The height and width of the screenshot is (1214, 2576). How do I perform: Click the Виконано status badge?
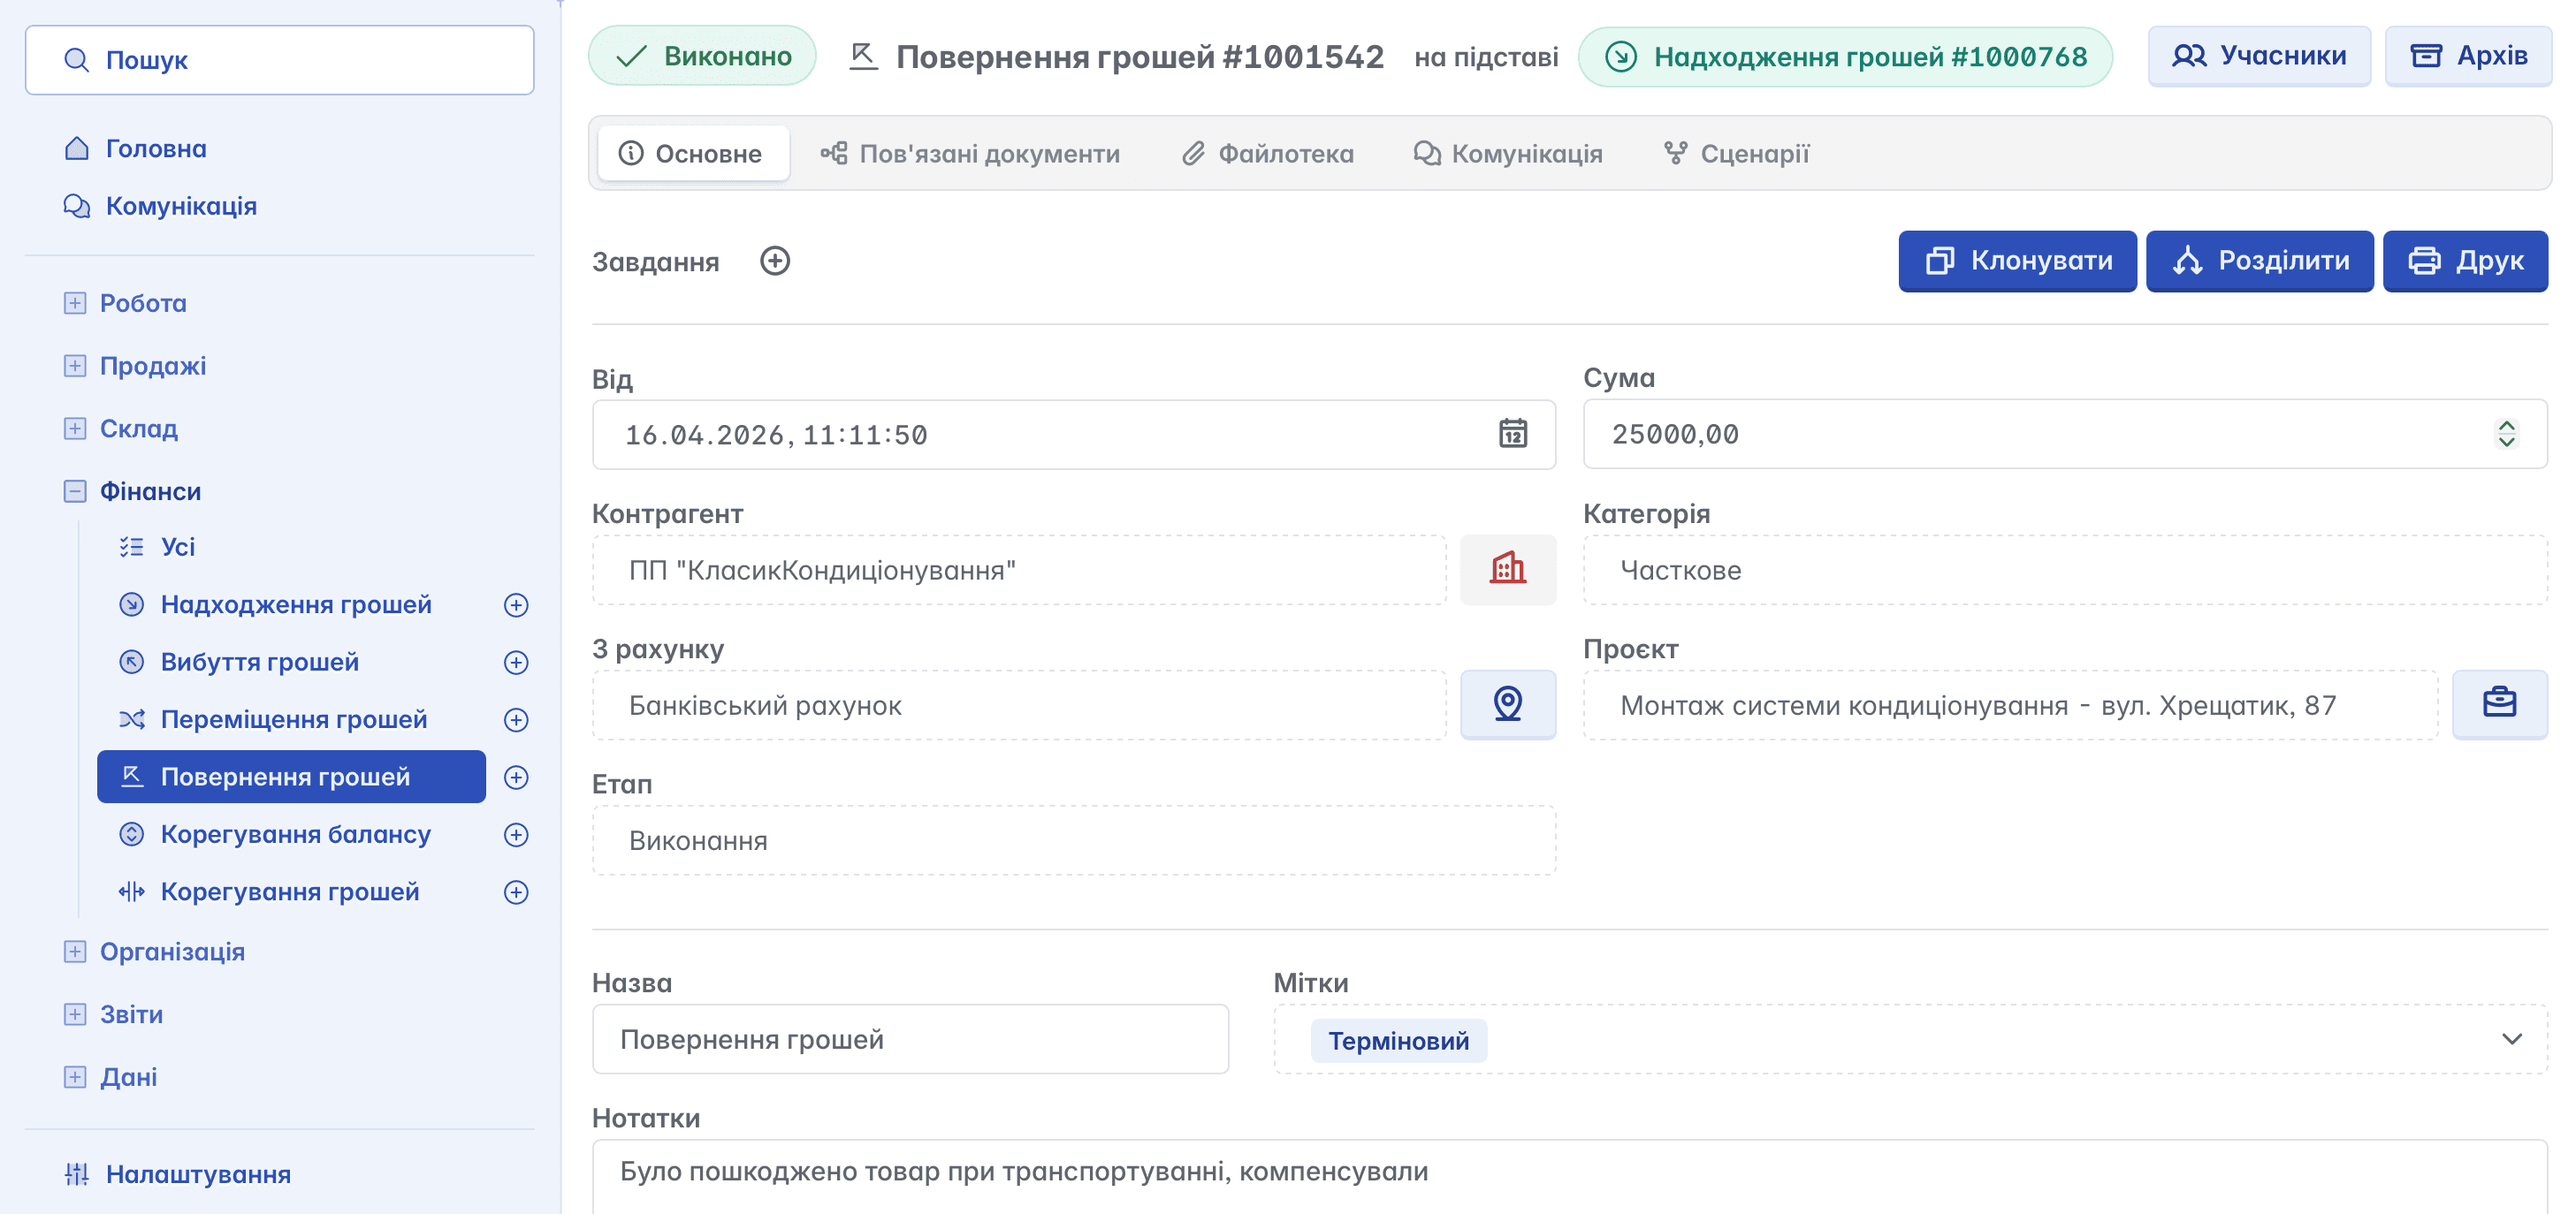[x=702, y=56]
